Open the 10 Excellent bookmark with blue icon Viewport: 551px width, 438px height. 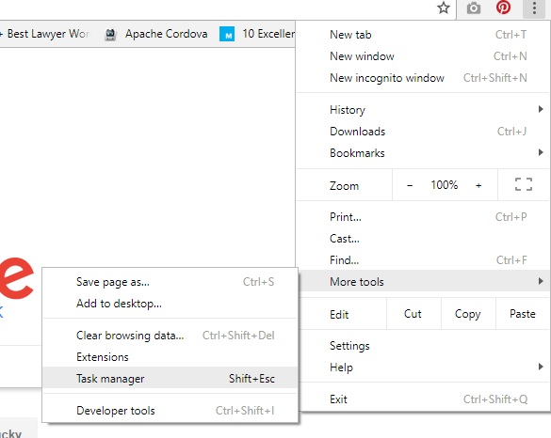[257, 34]
